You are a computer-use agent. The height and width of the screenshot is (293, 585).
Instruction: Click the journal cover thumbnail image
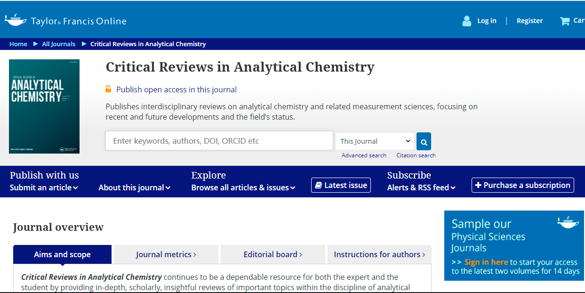44,106
